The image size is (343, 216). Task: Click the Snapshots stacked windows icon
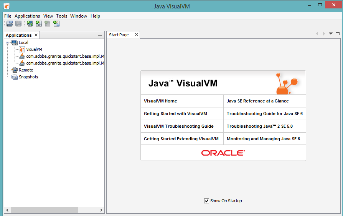(15, 77)
